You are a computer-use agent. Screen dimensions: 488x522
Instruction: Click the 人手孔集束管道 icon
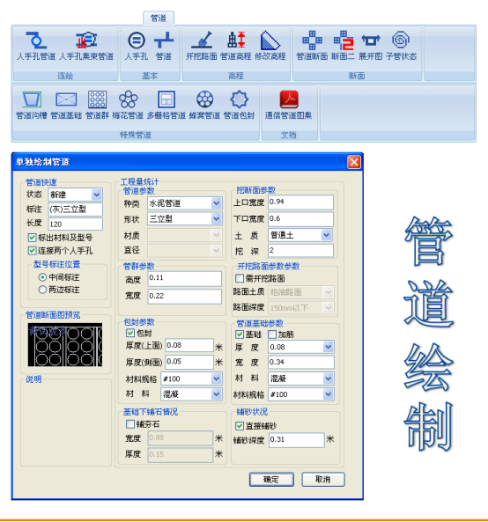pos(86,40)
